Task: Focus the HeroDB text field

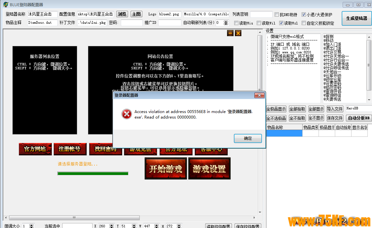Action: tap(359, 108)
